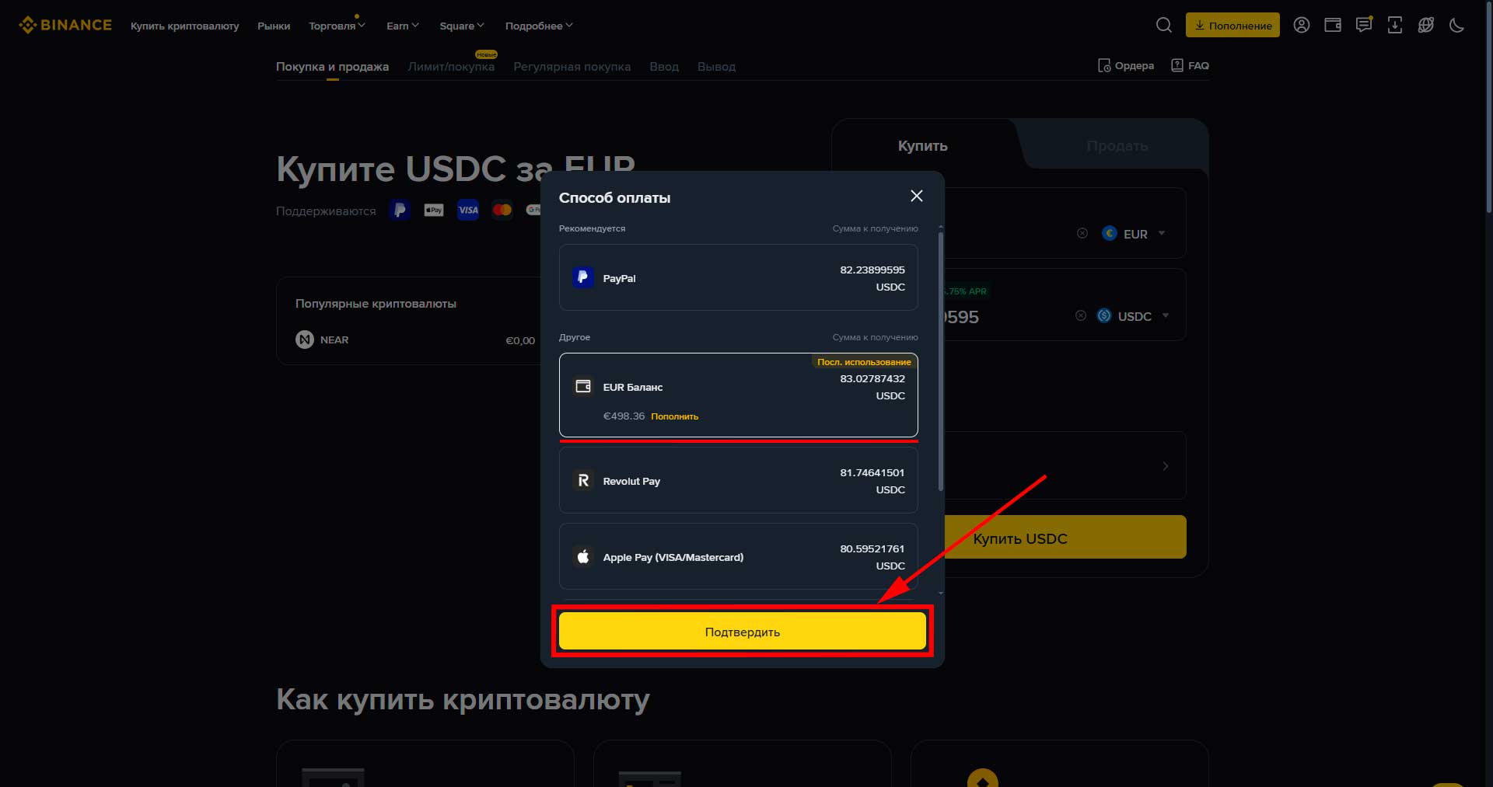Image resolution: width=1493 pixels, height=787 pixels.
Task: Open the user profile icon
Action: [x=1301, y=25]
